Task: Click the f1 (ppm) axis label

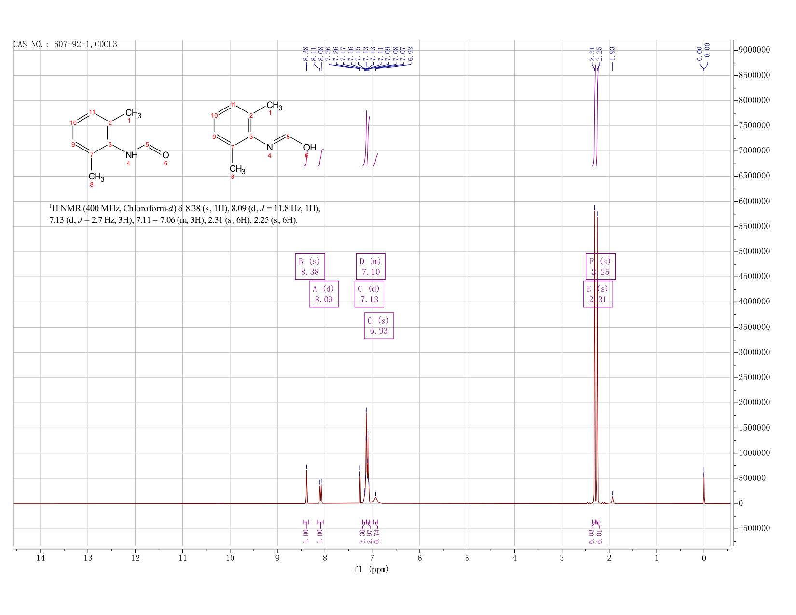Action: 371,569
